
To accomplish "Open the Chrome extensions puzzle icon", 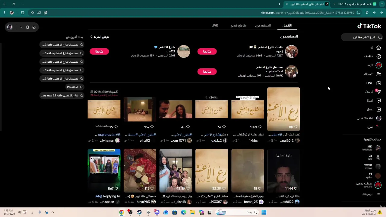I will tap(23, 13).
